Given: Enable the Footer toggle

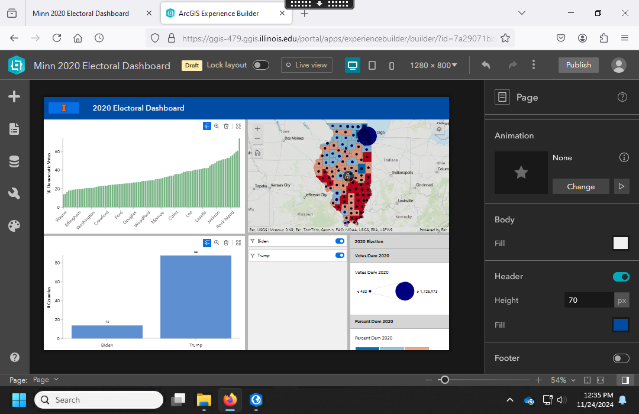Looking at the screenshot, I should (621, 358).
